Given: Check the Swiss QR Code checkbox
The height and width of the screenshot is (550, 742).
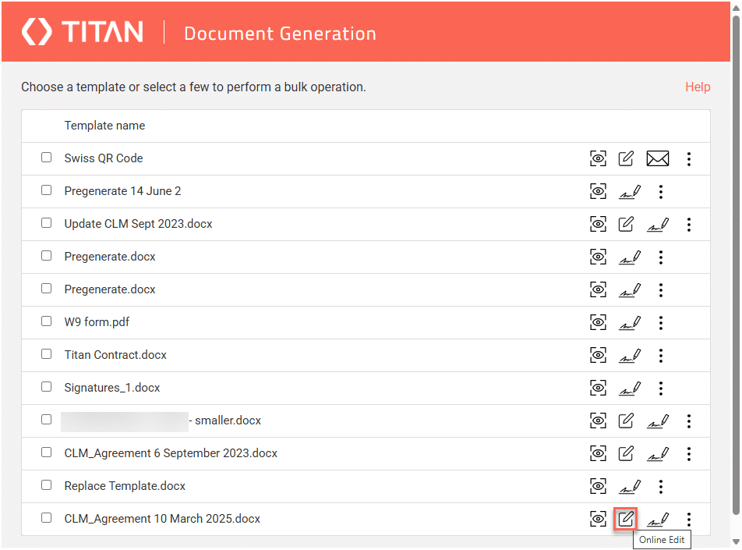Looking at the screenshot, I should tap(47, 158).
